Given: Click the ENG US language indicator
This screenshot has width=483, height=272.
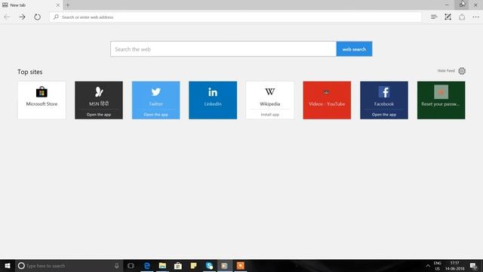Looking at the screenshot, I should pyautogui.click(x=438, y=265).
